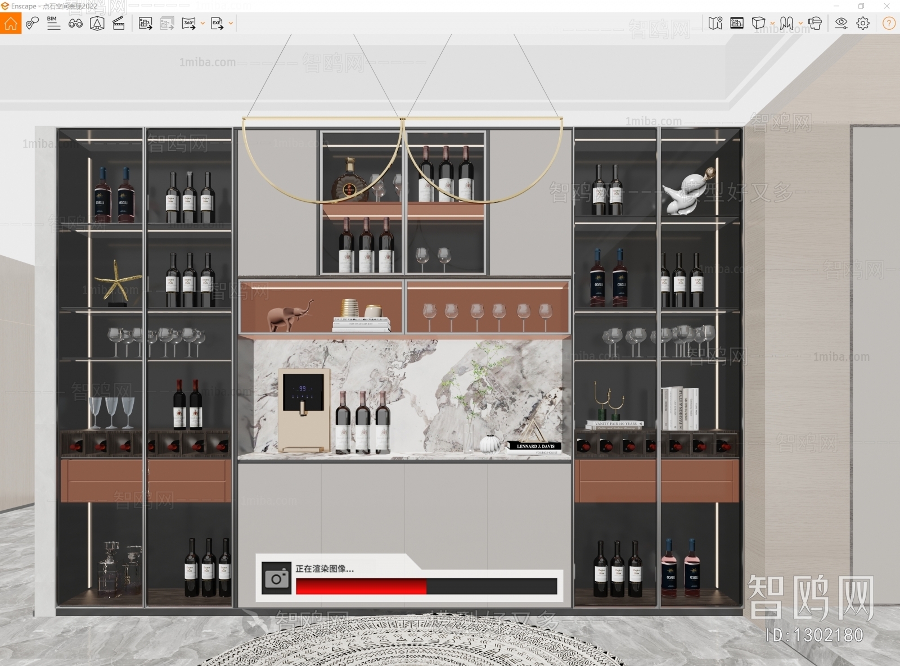Screen dimensions: 900x666
Task: Click the 正在渲染图像 status text
Action: point(325,569)
